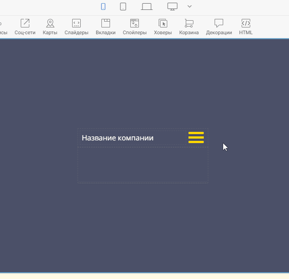289x279 pixels.
Task: Select the 'Название компании' text
Action: point(118,138)
